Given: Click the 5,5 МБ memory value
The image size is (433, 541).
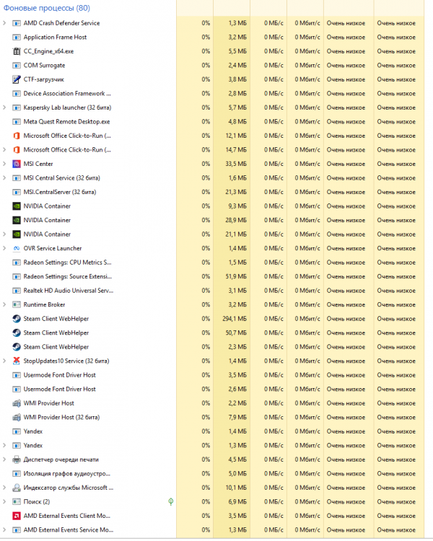Looking at the screenshot, I should point(237,51).
